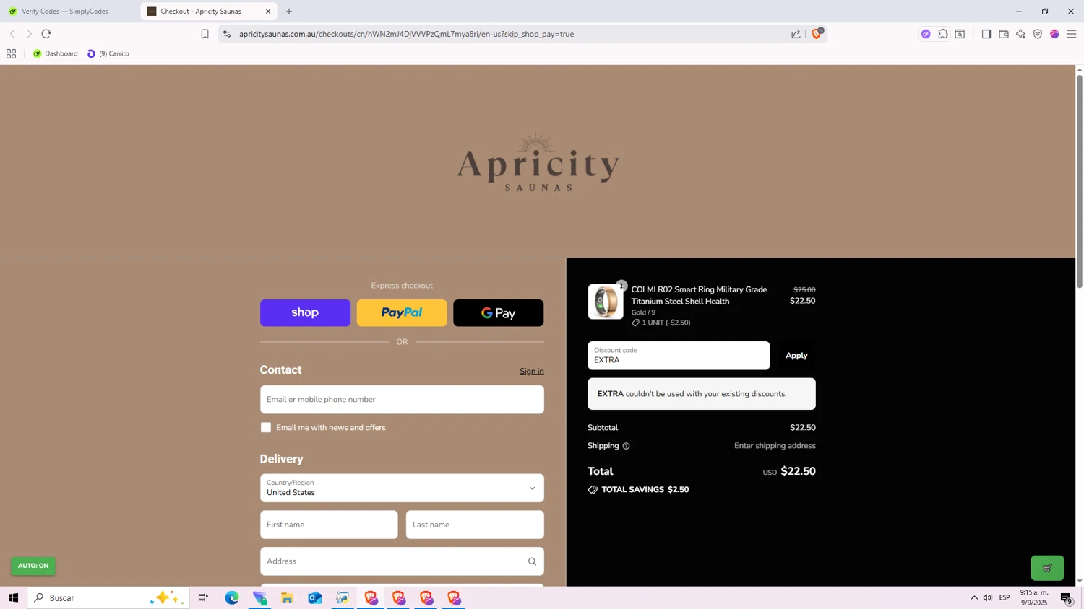1084x609 pixels.
Task: Open File Explorer from taskbar
Action: pos(287,597)
